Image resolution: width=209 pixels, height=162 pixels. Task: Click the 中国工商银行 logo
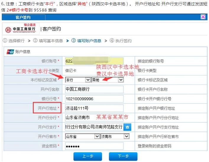[21, 29]
